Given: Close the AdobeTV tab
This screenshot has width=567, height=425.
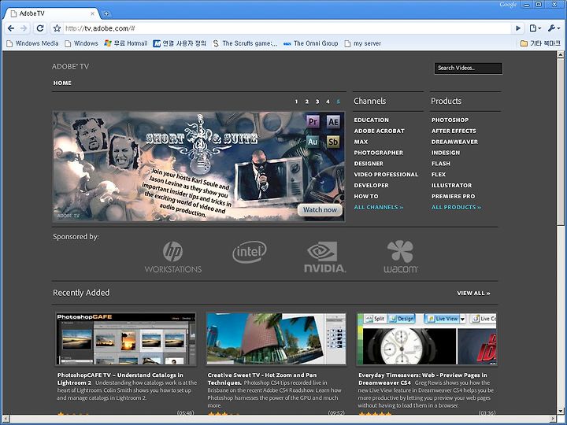Looking at the screenshot, I should tap(93, 13).
